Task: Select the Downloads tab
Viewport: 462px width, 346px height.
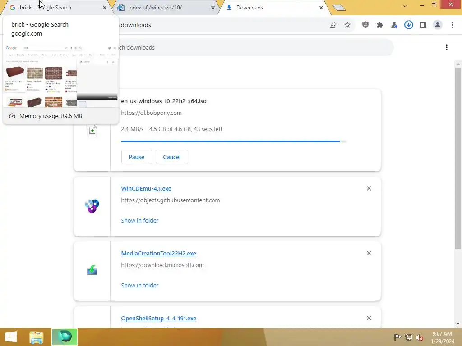Action: [x=274, y=8]
